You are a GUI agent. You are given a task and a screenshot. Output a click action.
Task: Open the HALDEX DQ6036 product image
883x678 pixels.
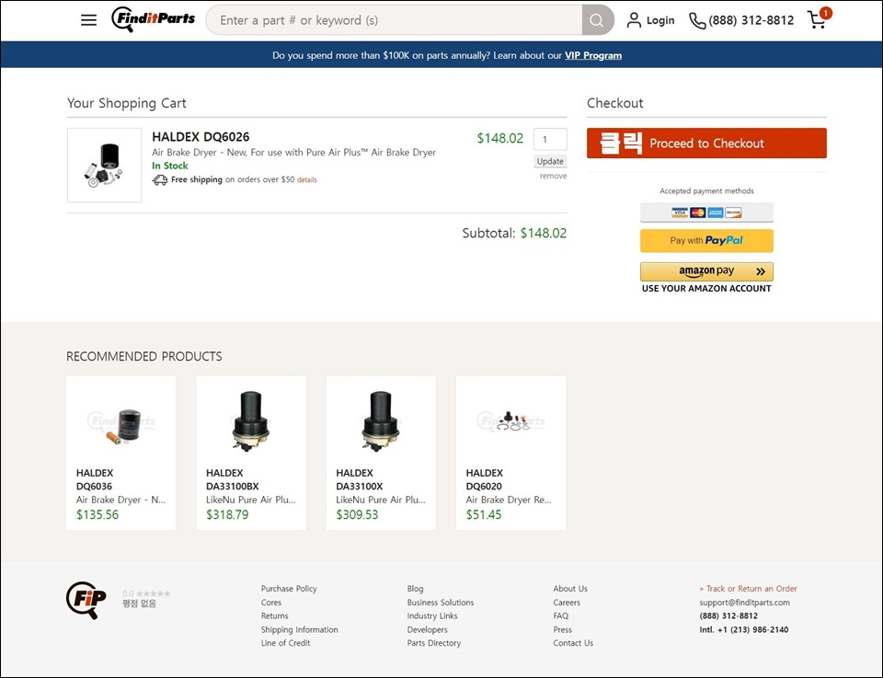pos(121,421)
